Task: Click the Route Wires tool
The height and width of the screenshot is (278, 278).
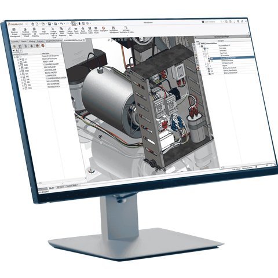Action: point(76,31)
